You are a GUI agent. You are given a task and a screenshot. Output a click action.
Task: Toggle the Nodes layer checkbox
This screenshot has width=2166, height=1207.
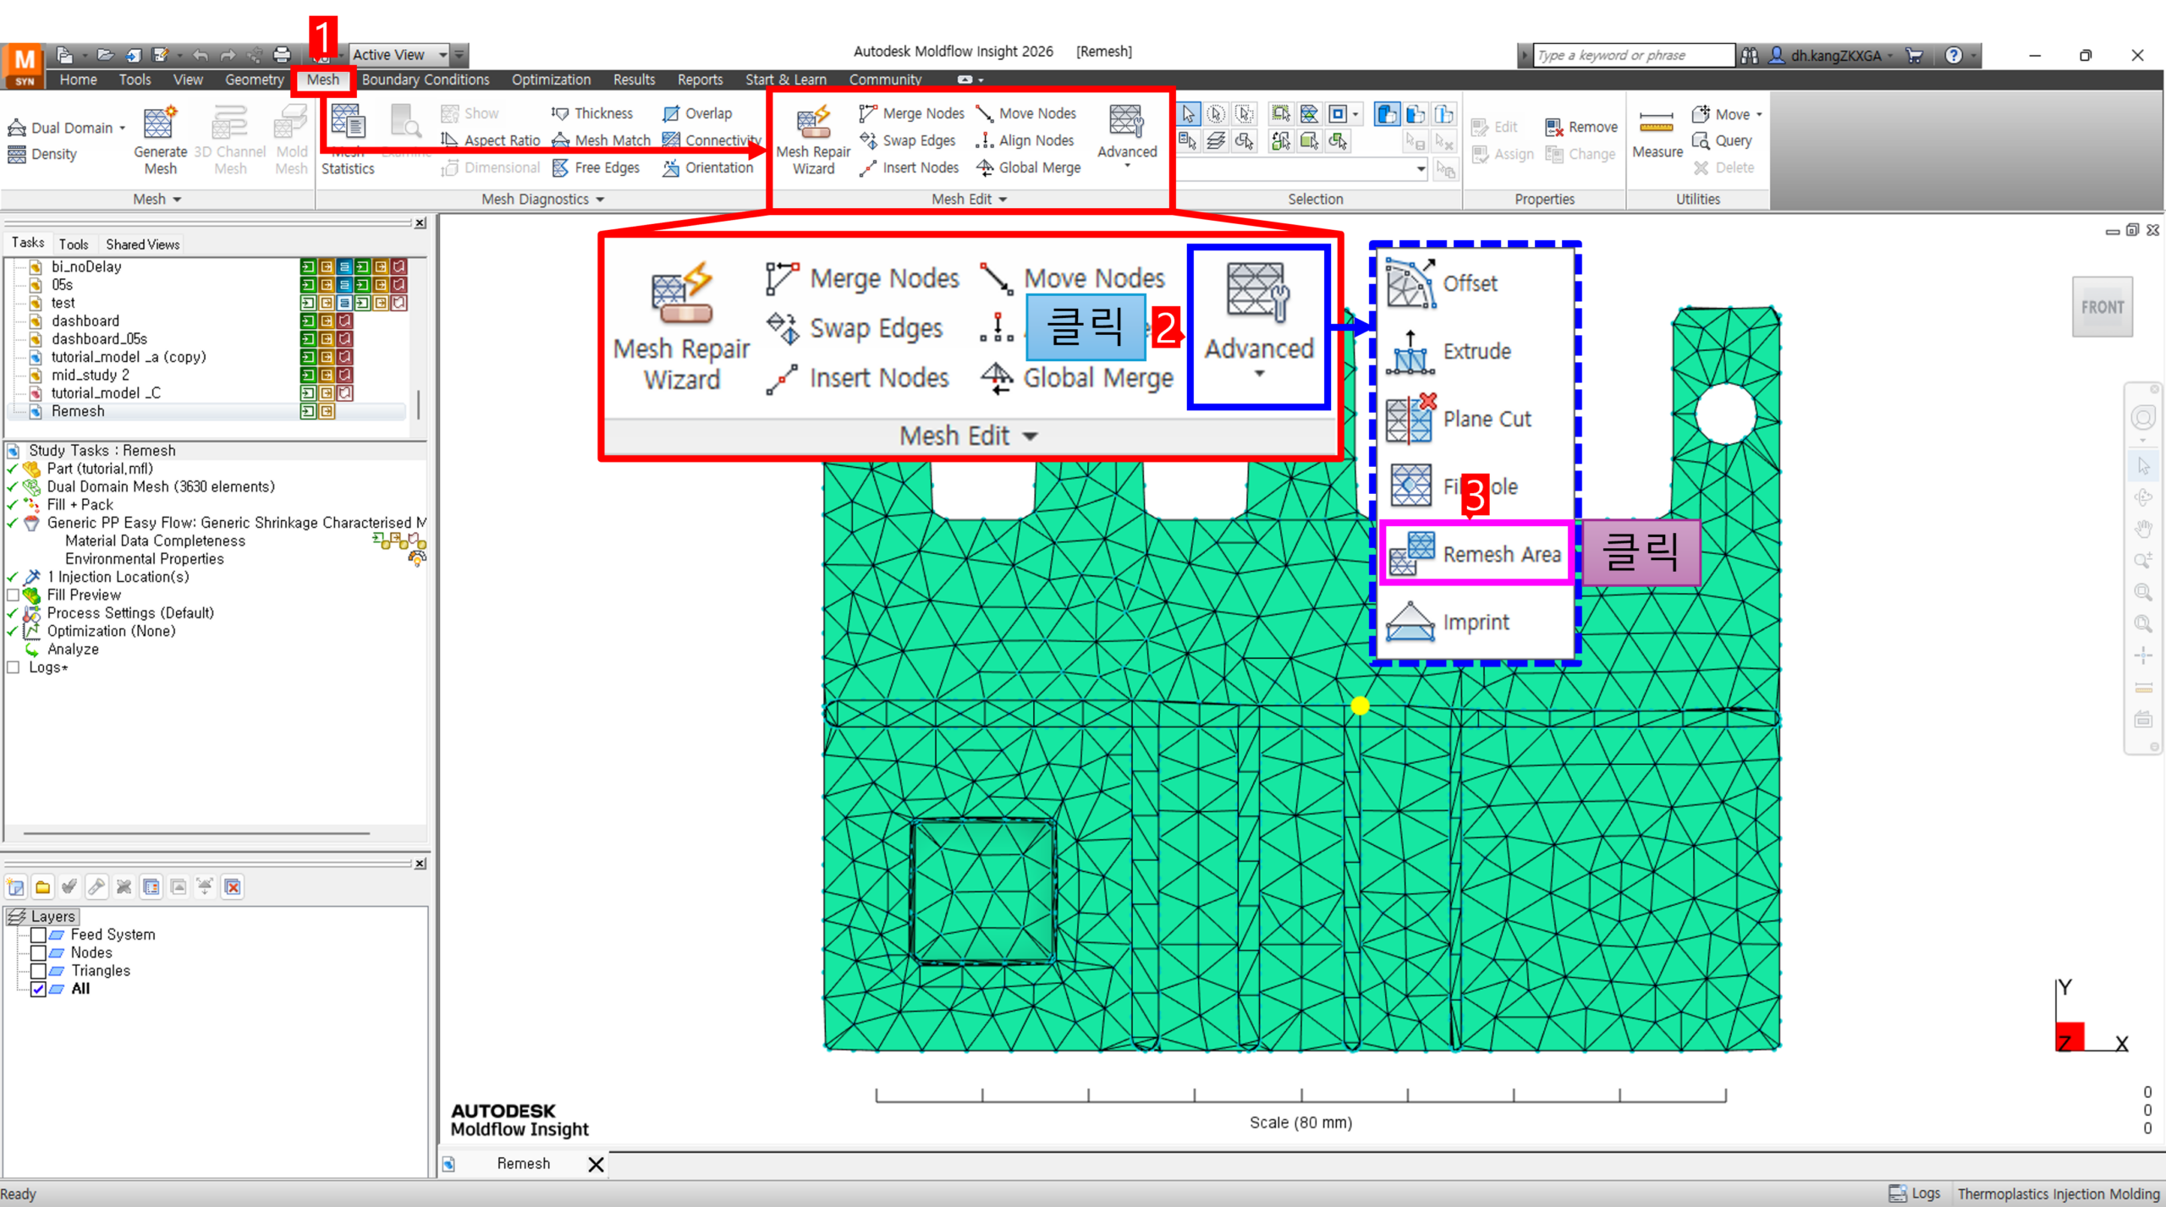pyautogui.click(x=38, y=952)
